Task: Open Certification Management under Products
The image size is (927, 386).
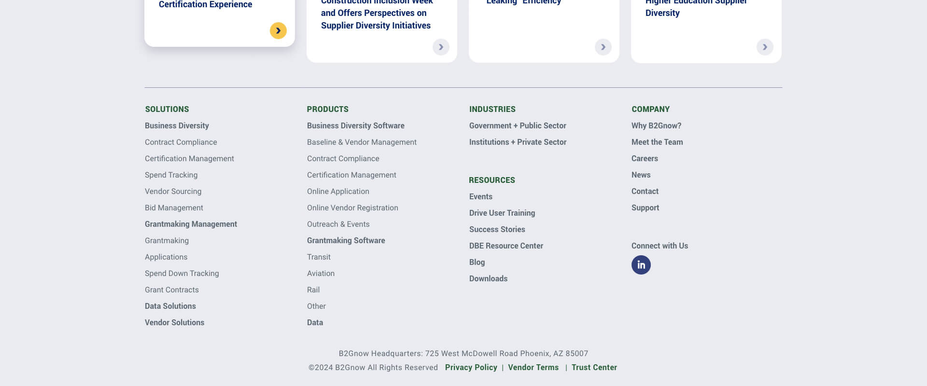Action: coord(351,175)
